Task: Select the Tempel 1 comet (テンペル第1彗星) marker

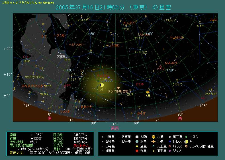Action: (x=118, y=88)
